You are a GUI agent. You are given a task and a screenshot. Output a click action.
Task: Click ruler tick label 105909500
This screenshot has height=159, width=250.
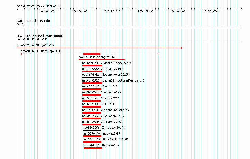(x=47, y=11)
